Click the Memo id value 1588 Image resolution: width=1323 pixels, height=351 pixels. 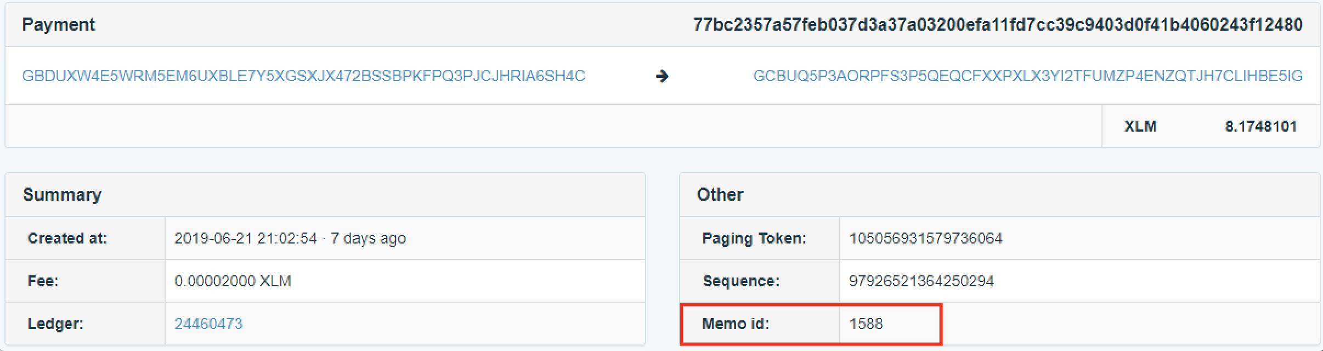click(x=866, y=324)
